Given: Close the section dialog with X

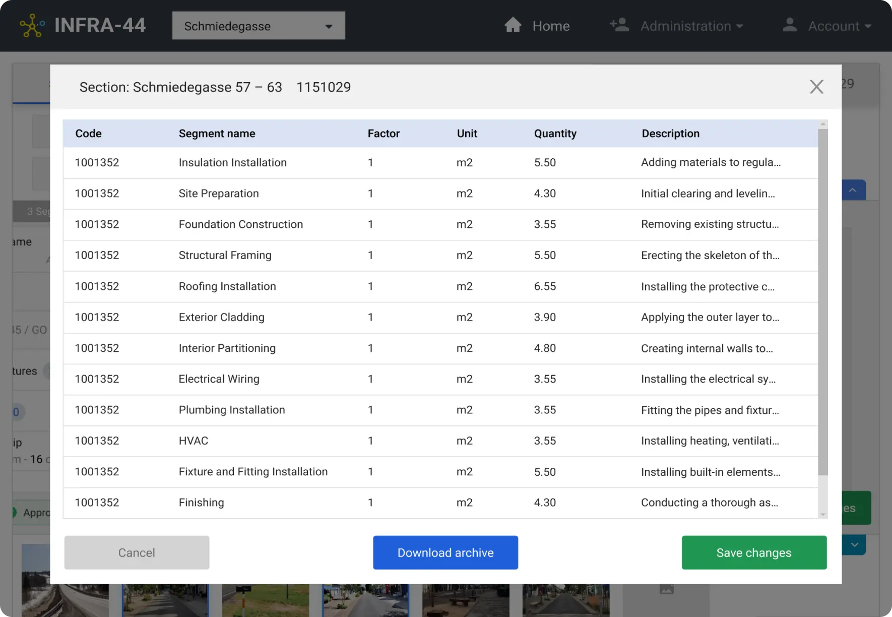Looking at the screenshot, I should (816, 87).
